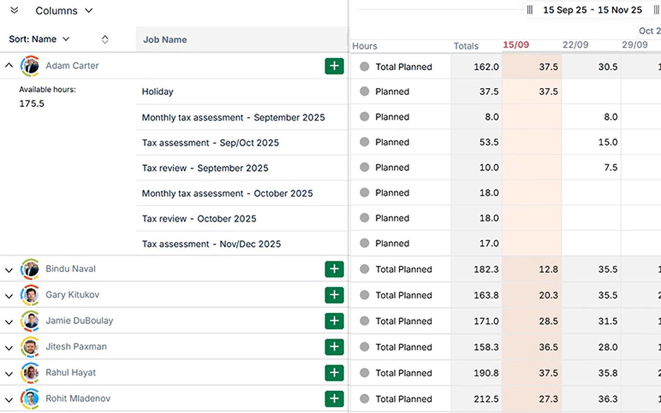The height and width of the screenshot is (413, 661).
Task: Select the 15/09 week column header
Action: tap(516, 45)
